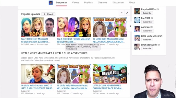This screenshot has height=98, width=176.
Task: Toggle Subscribed button for DanTDM
Action: (147, 22)
